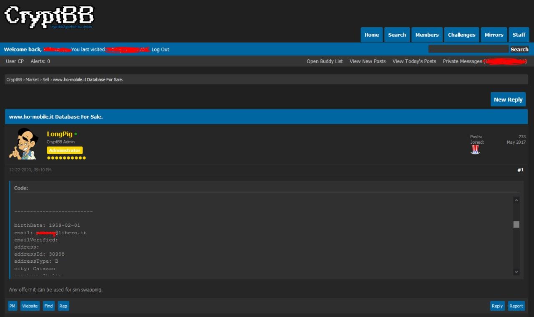The width and height of the screenshot is (534, 317).
Task: Go to CryptBB breadcrumb
Action: click(14, 79)
